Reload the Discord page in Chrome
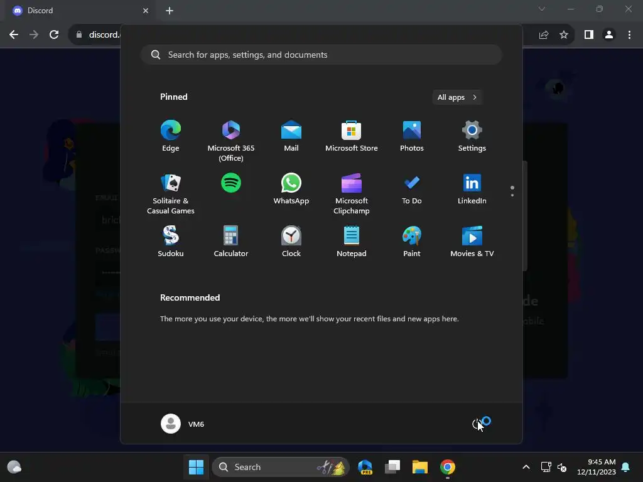 point(54,35)
